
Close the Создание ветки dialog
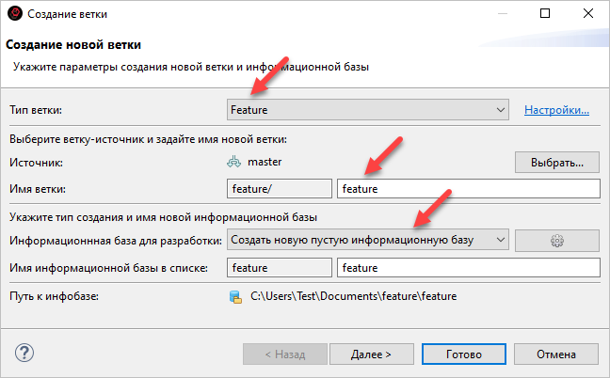[587, 14]
